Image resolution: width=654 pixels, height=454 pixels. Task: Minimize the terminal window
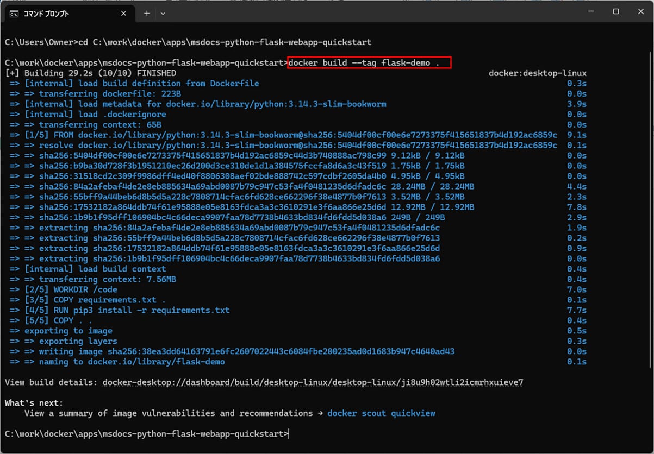click(x=590, y=11)
